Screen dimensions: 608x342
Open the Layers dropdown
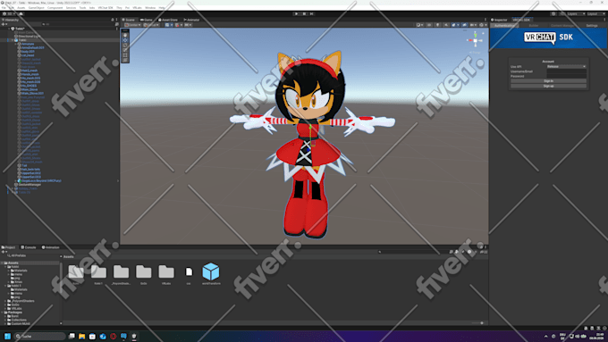575,14
